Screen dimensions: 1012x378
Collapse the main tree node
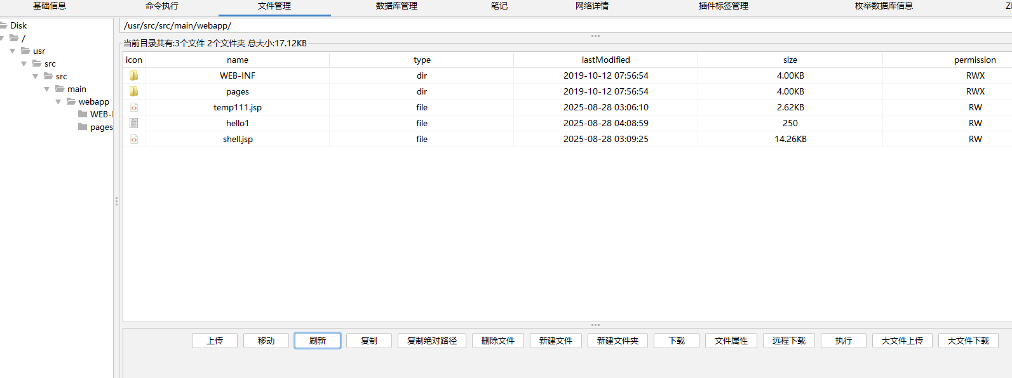(47, 89)
